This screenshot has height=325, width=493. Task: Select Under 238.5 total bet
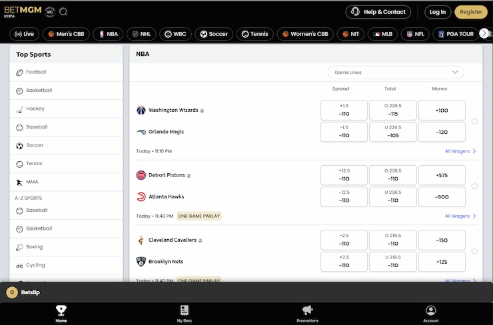click(393, 196)
